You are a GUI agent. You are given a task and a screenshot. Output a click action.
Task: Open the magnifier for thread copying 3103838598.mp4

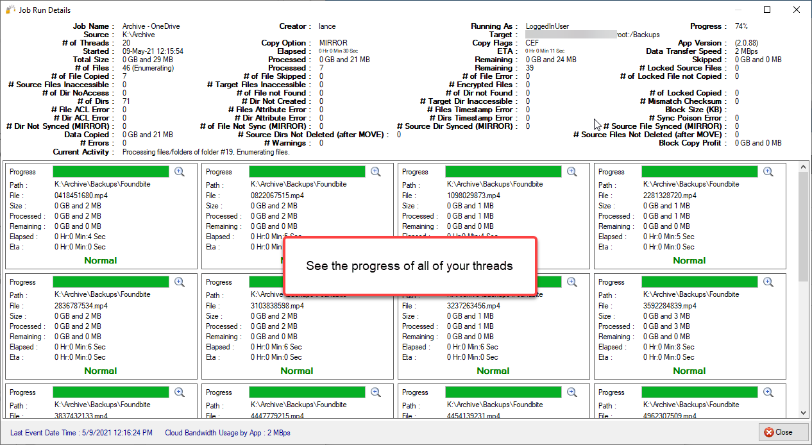click(376, 281)
